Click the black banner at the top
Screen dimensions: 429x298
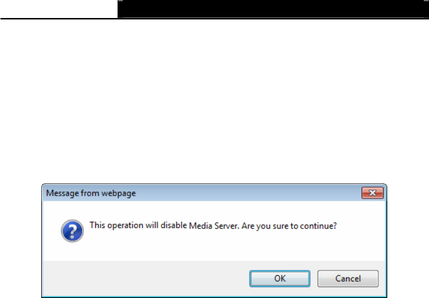coord(273,9)
